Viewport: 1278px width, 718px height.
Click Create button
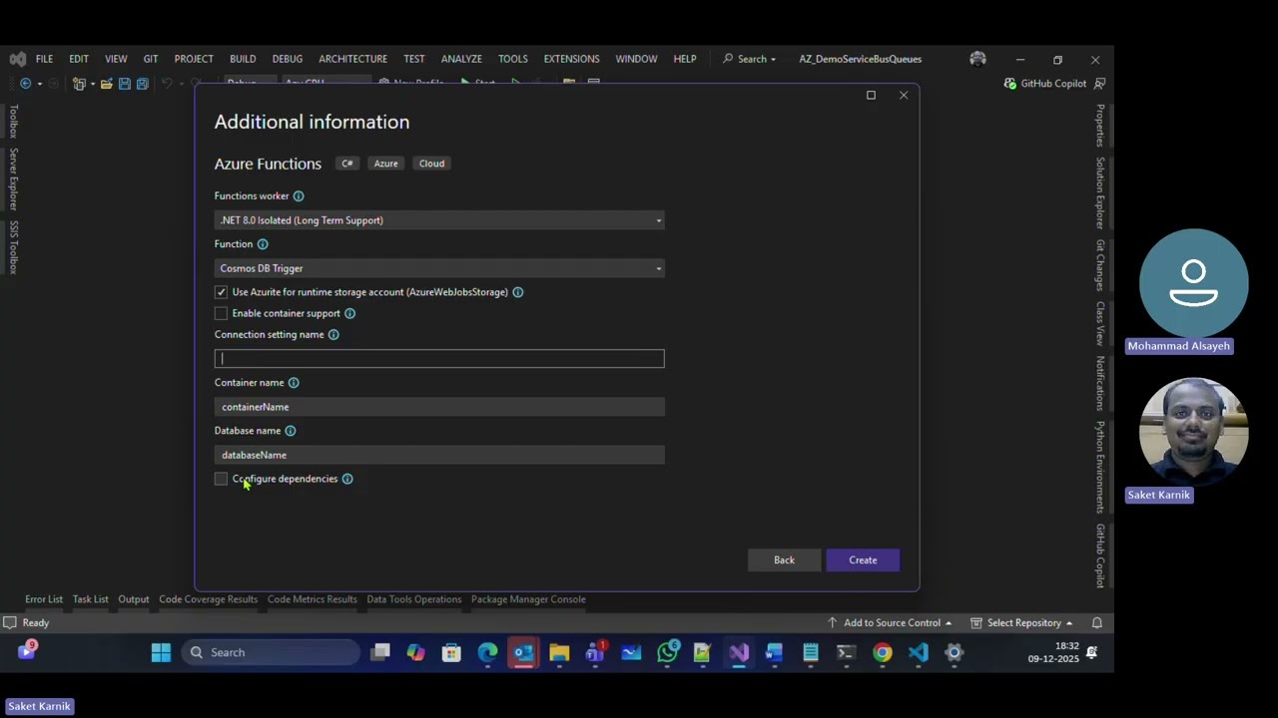(x=863, y=560)
